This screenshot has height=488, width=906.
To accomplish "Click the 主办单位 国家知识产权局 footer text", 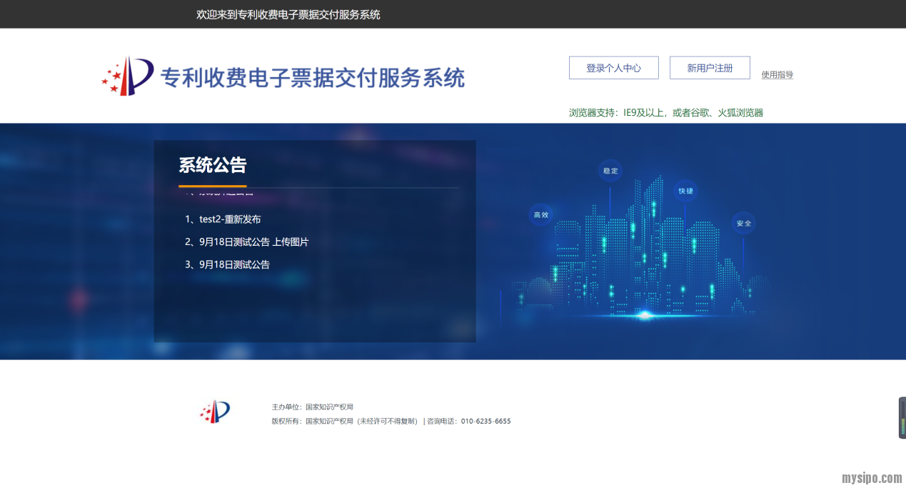I will point(312,407).
